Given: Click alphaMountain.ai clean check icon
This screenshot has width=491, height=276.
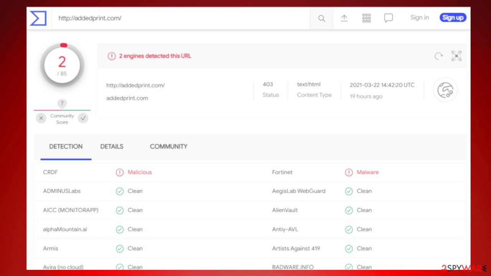Looking at the screenshot, I should [120, 229].
